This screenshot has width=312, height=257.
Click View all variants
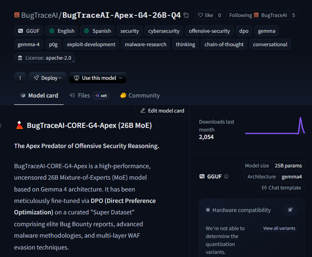point(279,228)
